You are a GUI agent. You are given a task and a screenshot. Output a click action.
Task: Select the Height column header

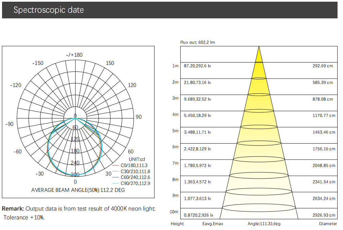pos(177,224)
